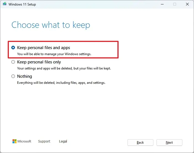Select Keep personal files and apps radio button

pyautogui.click(x=13, y=47)
